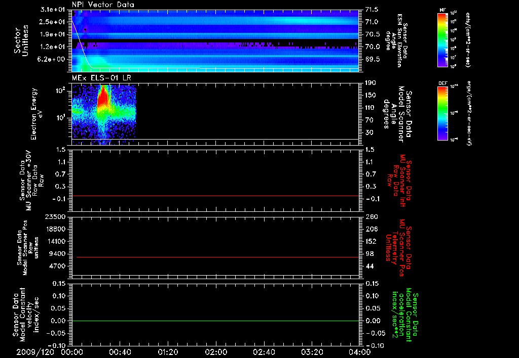Click the '70.5' elevation angle tick
519x358 pixels.
(372, 34)
